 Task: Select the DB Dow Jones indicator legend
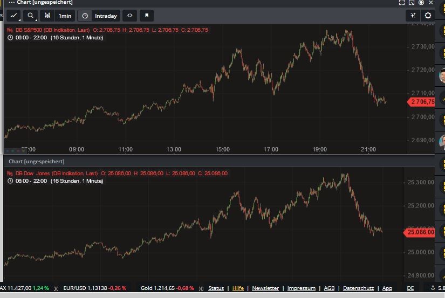pos(52,173)
